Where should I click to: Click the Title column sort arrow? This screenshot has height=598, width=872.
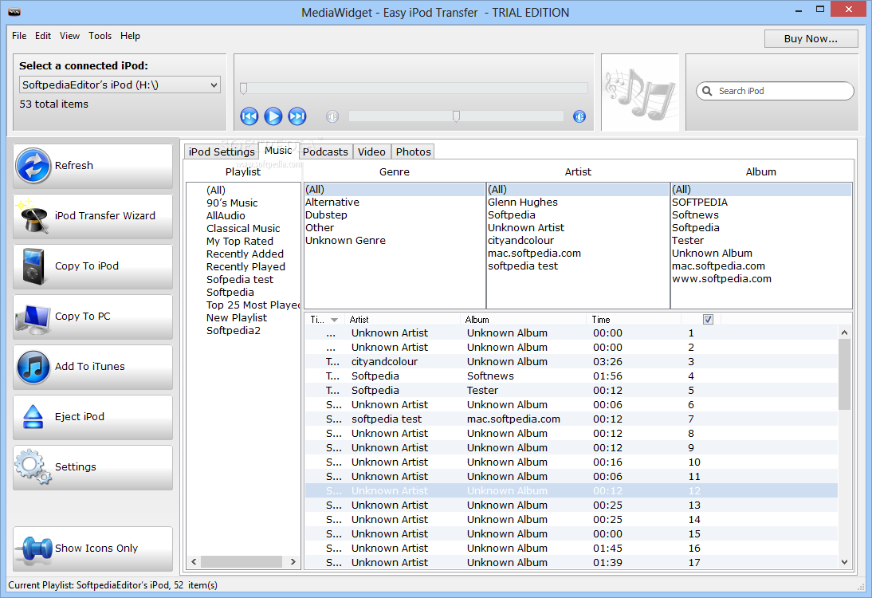[x=334, y=320]
